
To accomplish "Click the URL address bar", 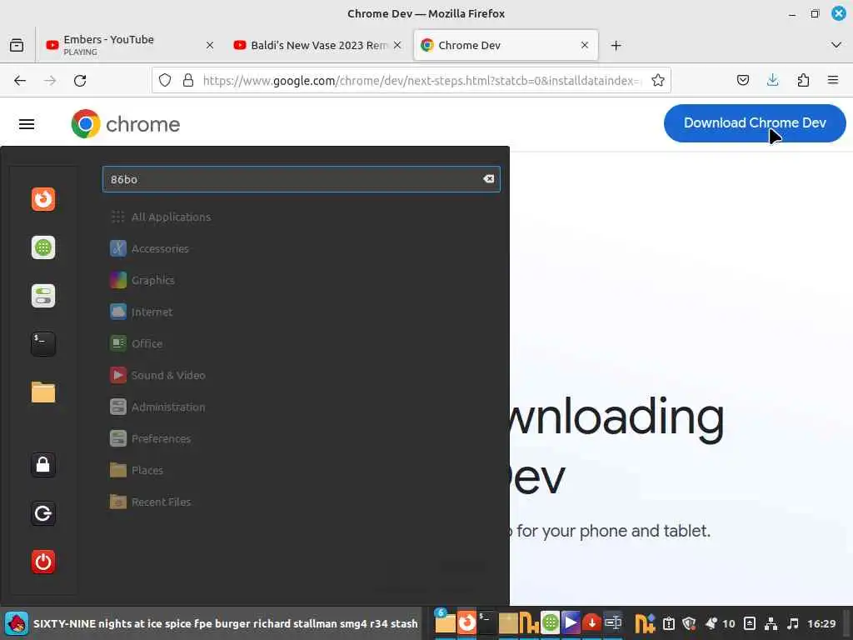I will [422, 81].
